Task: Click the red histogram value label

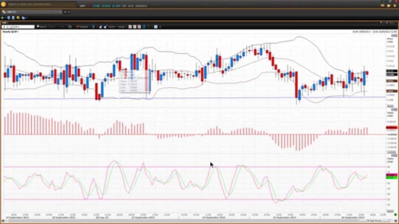Action: click(392, 128)
